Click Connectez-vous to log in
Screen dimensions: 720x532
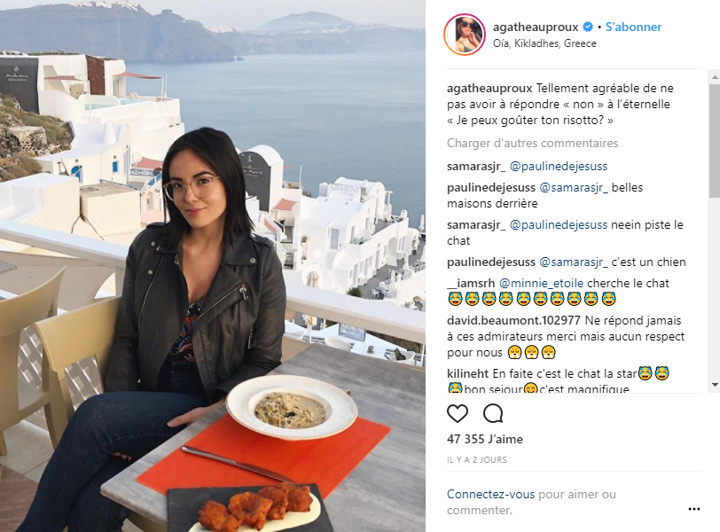tap(490, 495)
